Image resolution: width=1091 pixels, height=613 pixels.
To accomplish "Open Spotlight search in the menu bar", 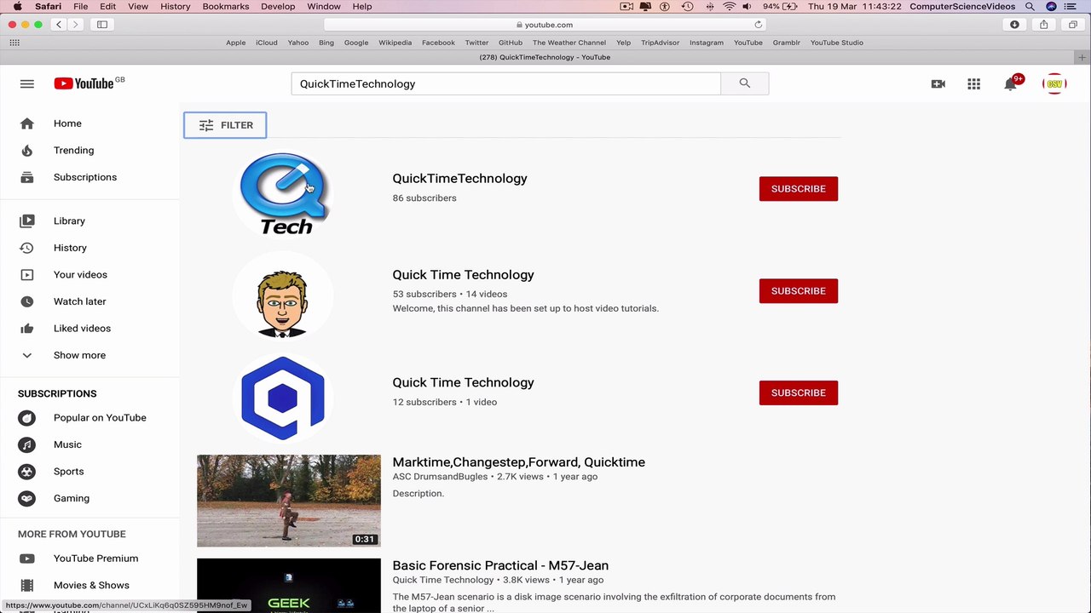I will click(x=1030, y=6).
